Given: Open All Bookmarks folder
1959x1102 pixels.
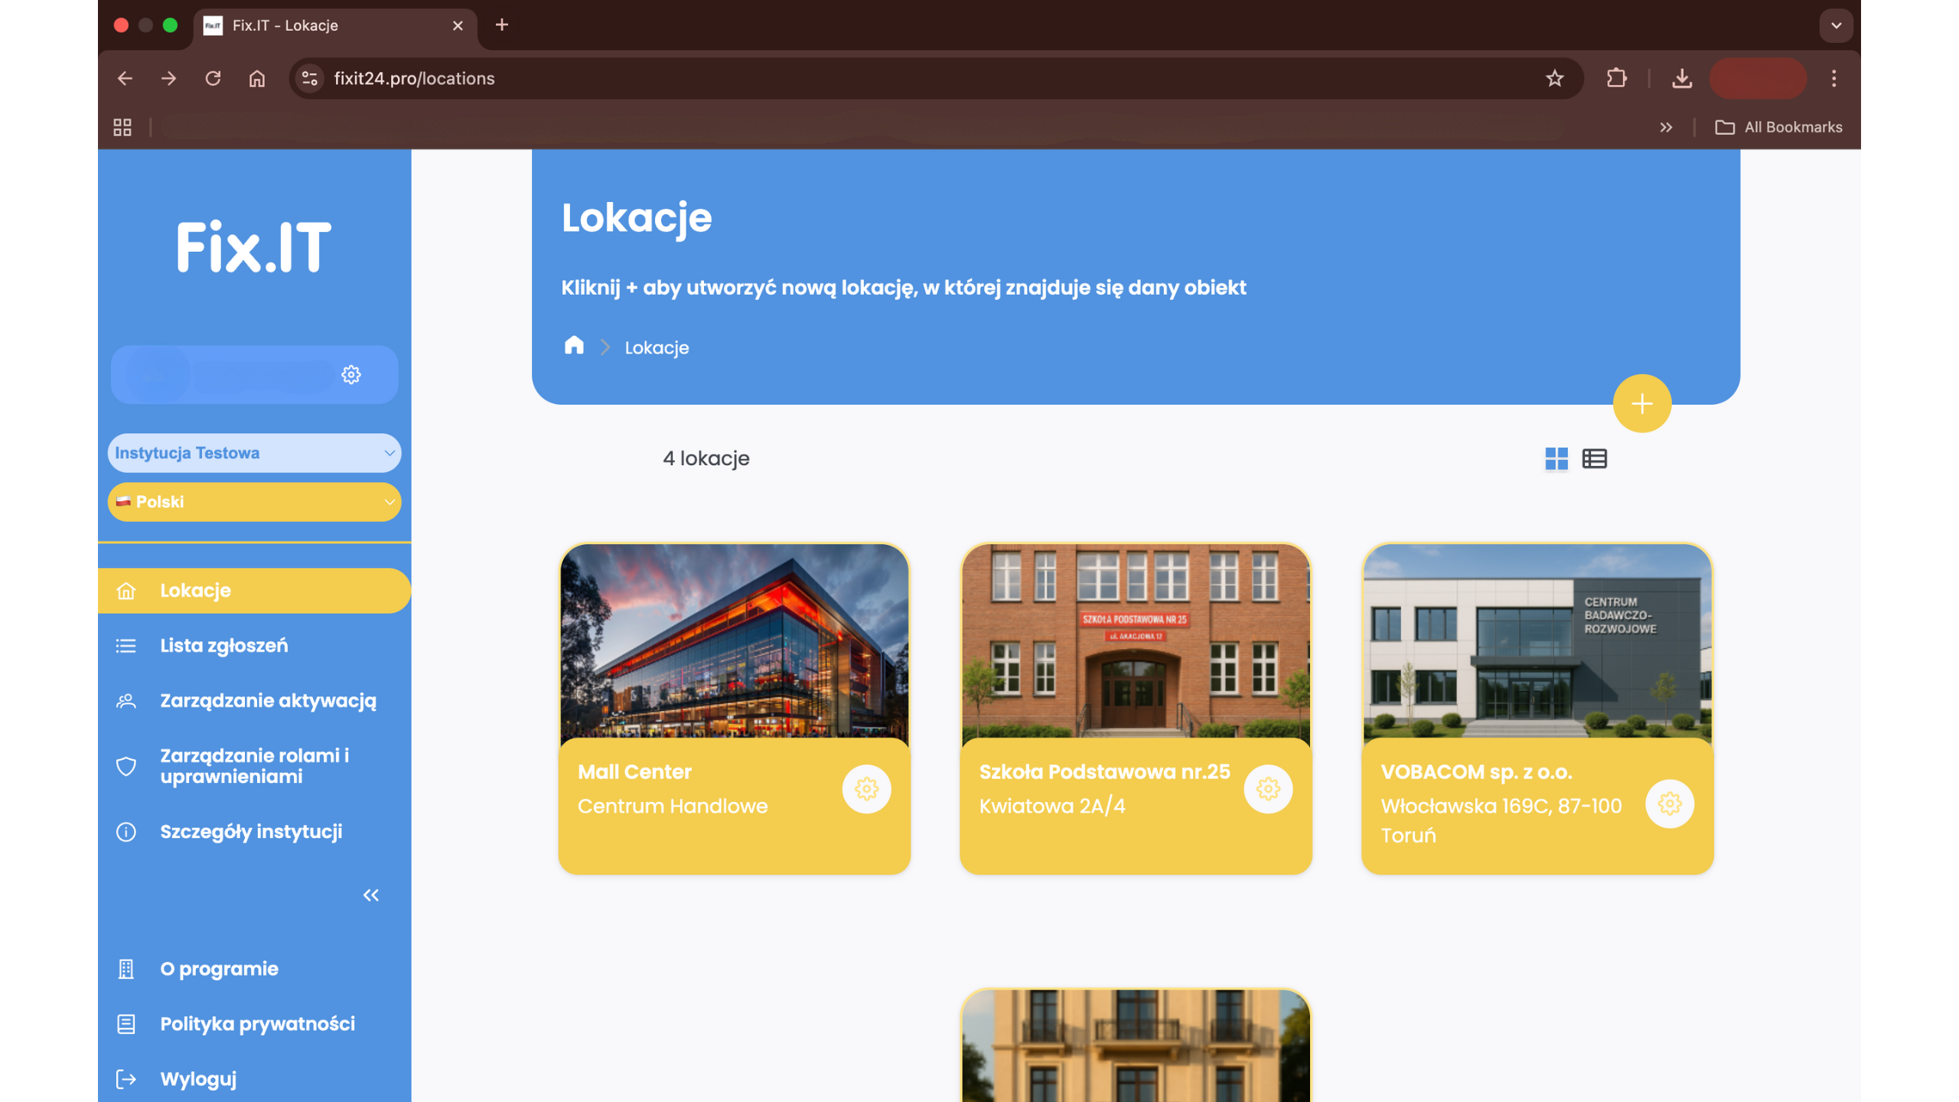Looking at the screenshot, I should coord(1778,127).
